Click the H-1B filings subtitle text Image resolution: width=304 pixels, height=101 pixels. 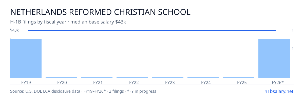pos(68,22)
